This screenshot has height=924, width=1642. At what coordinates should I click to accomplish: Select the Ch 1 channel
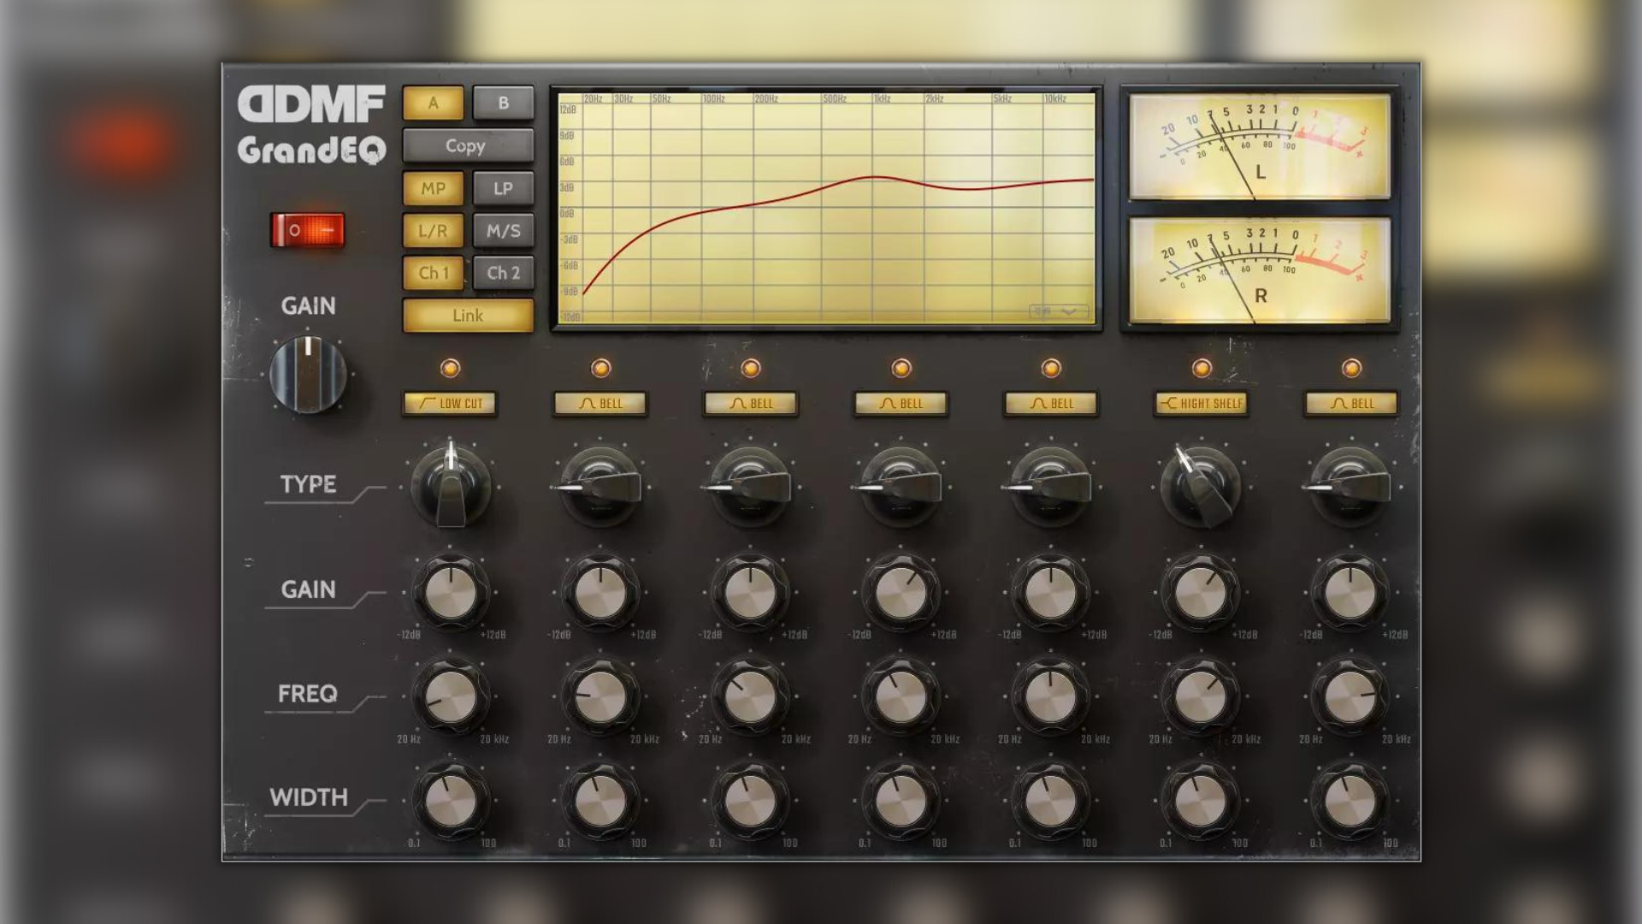coord(434,273)
